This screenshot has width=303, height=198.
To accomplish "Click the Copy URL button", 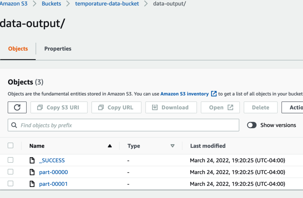I will point(116,107).
